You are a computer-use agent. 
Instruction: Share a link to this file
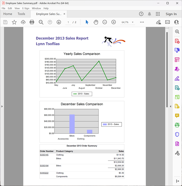158,22
